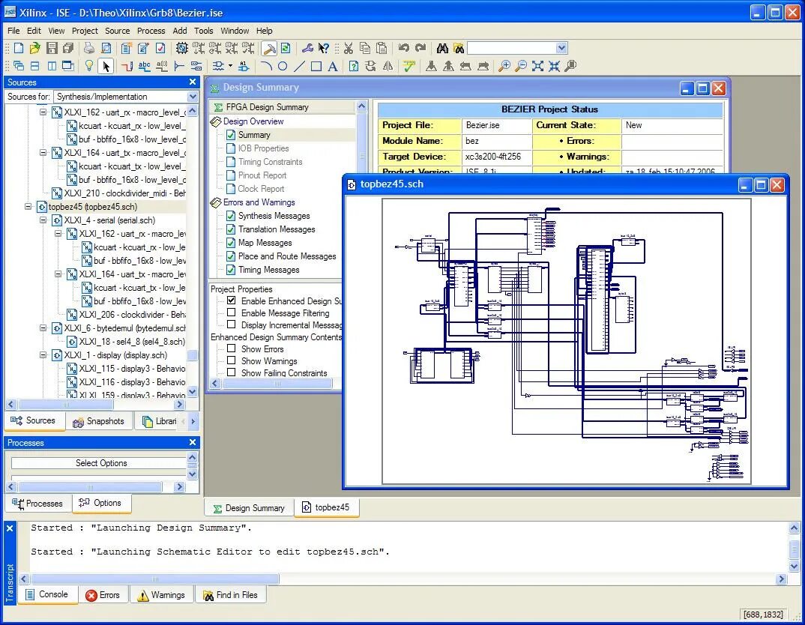Collapse the topbez45 (topbez45.sch) tree node

28,207
